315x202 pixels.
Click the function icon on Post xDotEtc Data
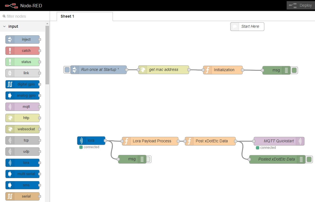[189, 141]
